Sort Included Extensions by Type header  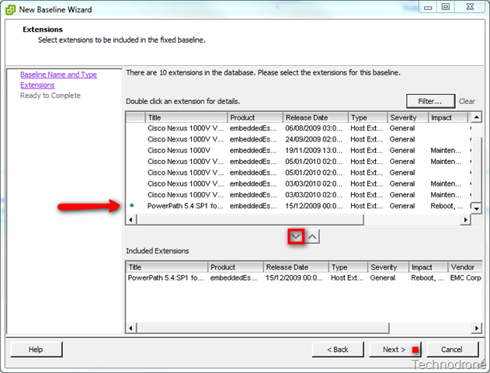[x=348, y=267]
